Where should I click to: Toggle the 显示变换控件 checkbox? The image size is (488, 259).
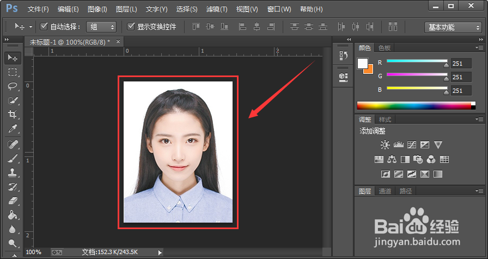(x=131, y=27)
